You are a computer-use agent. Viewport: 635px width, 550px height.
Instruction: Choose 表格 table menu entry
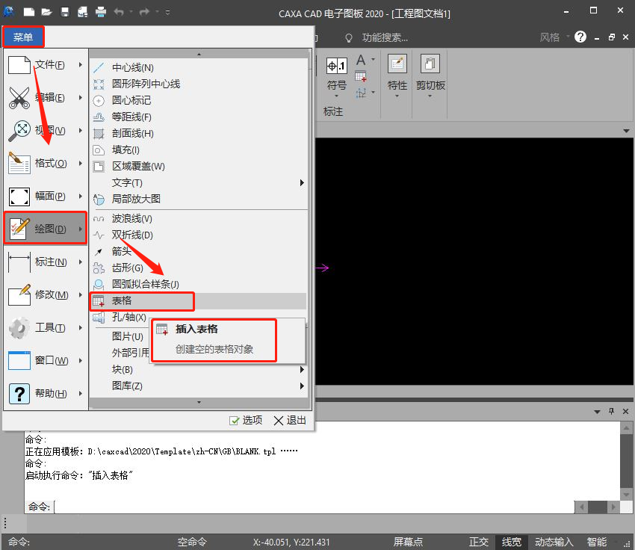coord(199,301)
